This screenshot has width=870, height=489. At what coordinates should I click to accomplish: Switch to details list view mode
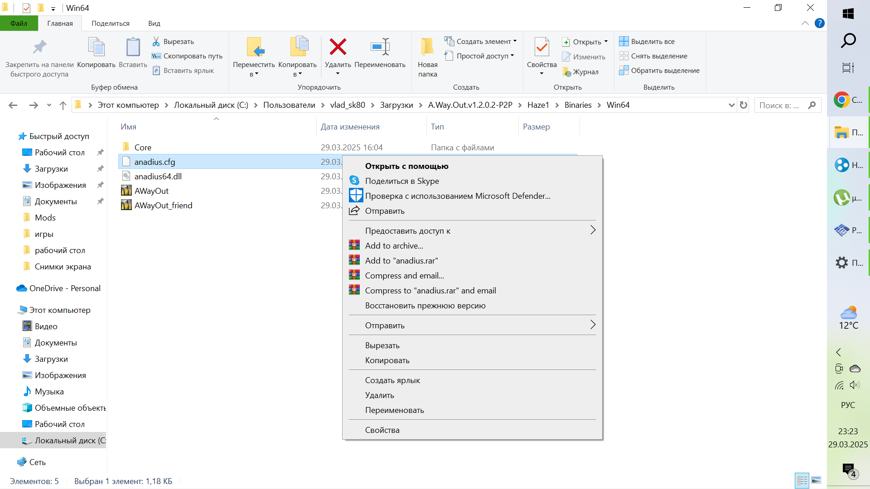coord(802,480)
